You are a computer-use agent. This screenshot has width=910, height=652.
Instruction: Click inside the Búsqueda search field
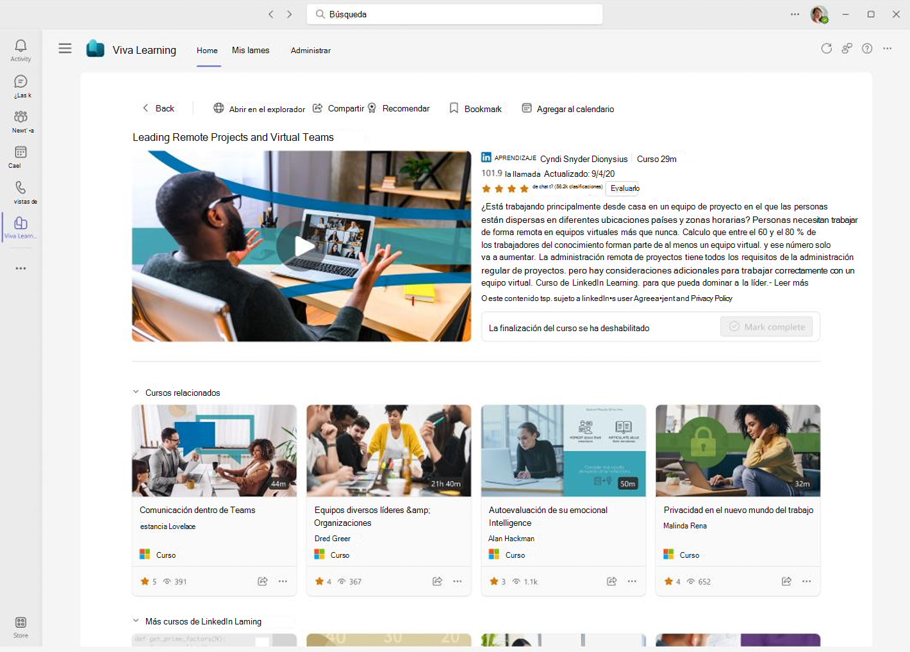[454, 14]
